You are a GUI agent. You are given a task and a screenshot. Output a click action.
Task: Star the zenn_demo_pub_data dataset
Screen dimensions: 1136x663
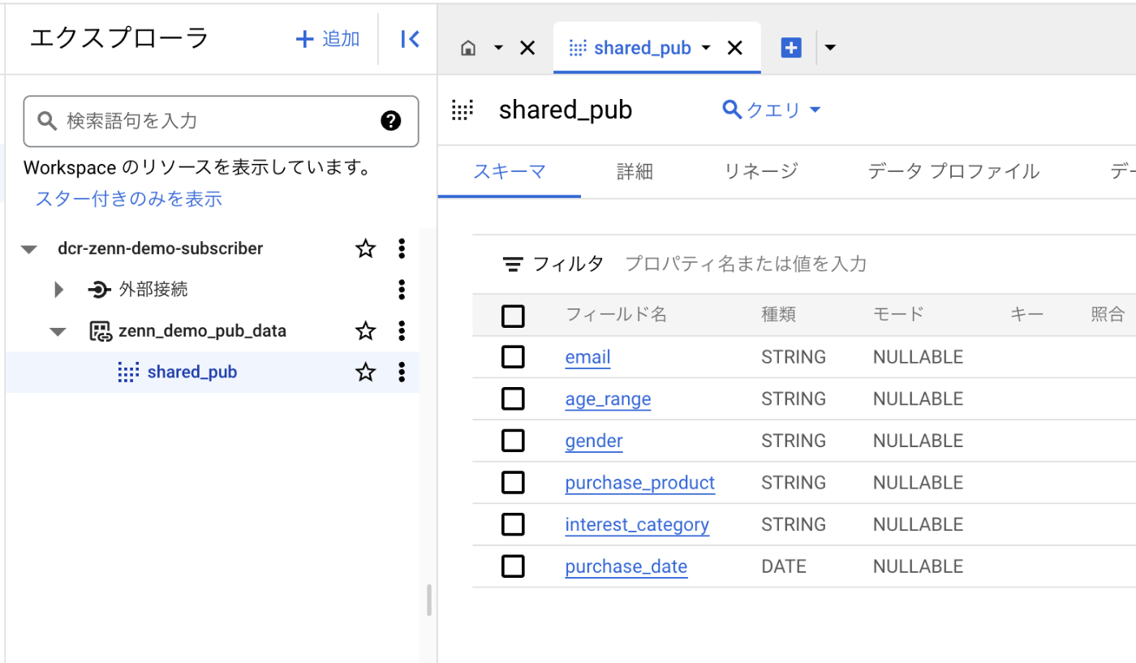tap(366, 331)
